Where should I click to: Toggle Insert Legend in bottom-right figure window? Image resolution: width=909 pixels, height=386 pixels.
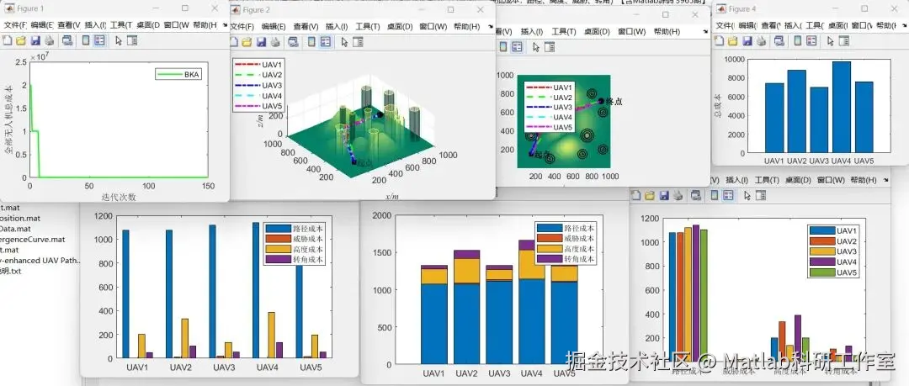click(x=729, y=195)
